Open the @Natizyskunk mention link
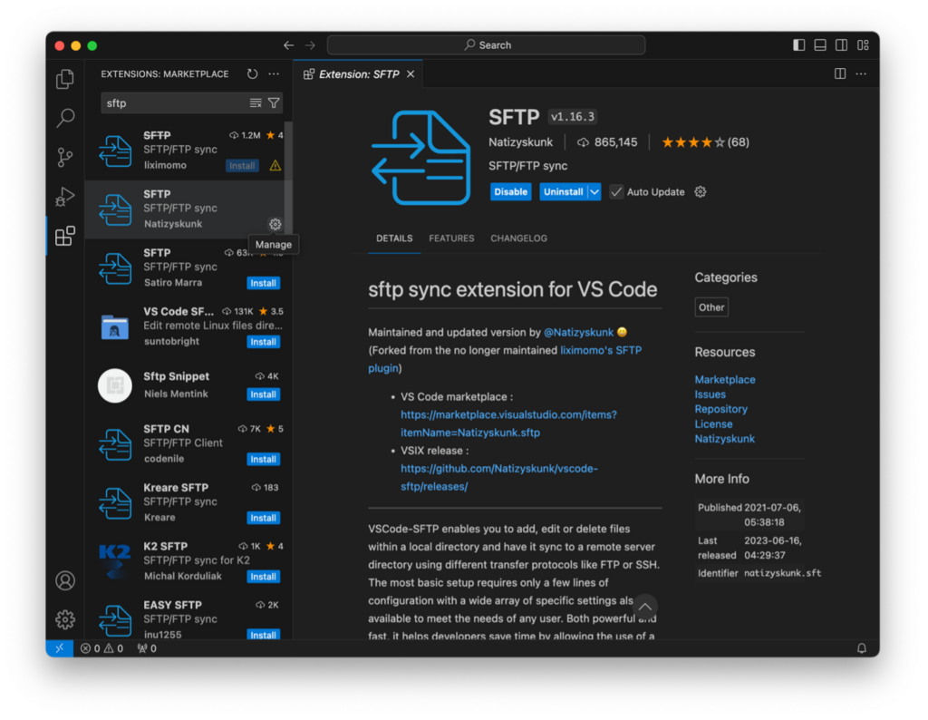 coord(578,332)
